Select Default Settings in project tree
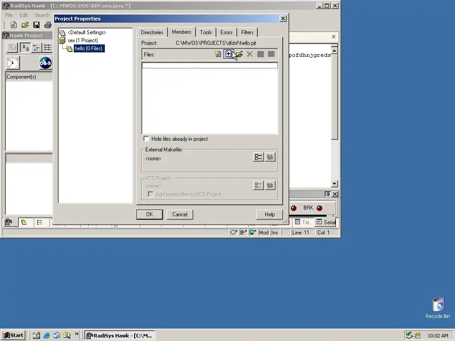The width and height of the screenshot is (455, 341). (x=87, y=32)
